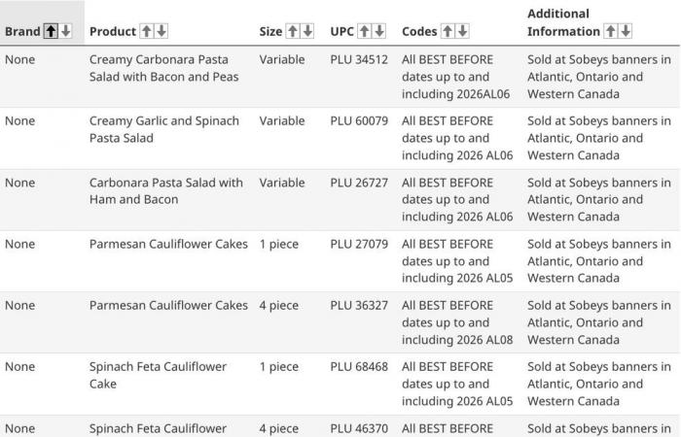Screen dimensions: 681x437
Task: Sort Brand column ascending
Action: 51,31
